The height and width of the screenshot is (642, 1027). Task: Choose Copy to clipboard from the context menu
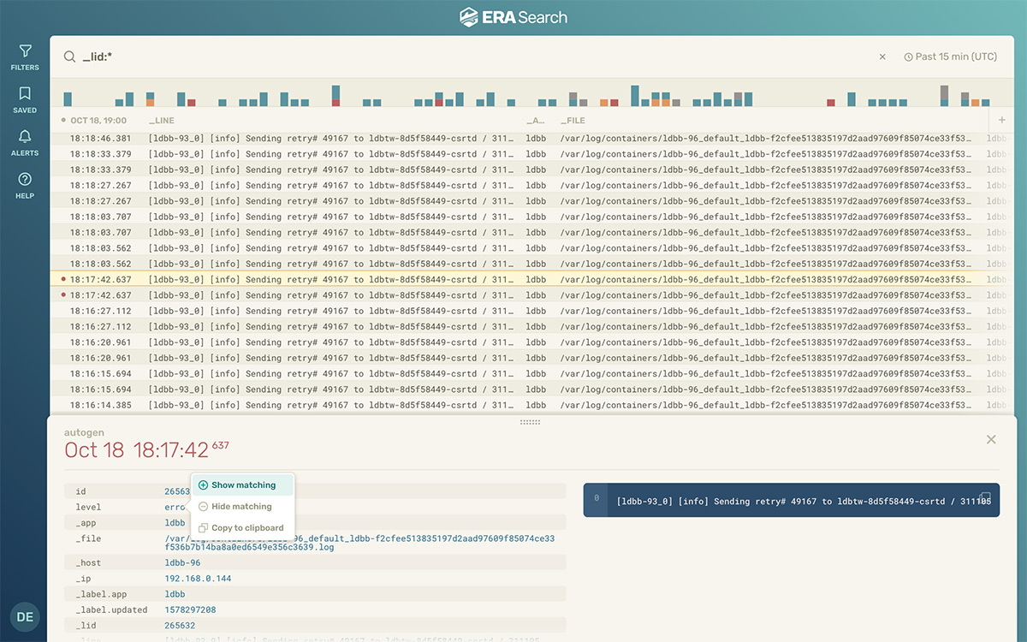point(243,528)
